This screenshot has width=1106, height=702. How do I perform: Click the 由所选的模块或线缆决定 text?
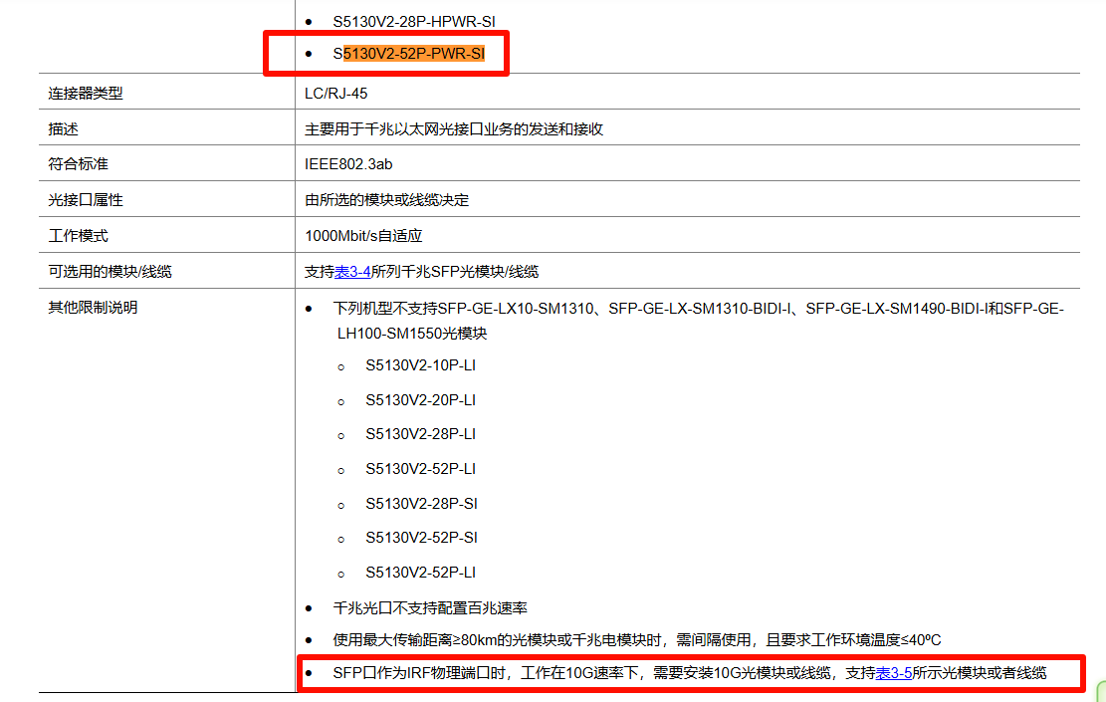[386, 200]
